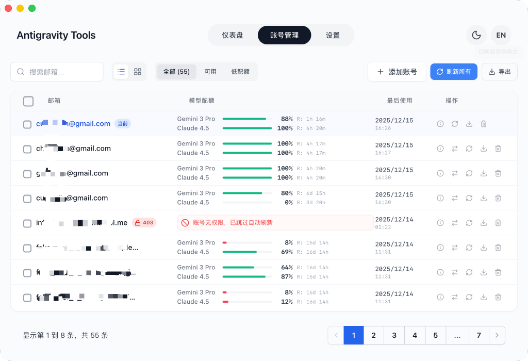Screen dimensions: 528x361
Task: Check the checkbox for the current account row
Action: point(27,124)
